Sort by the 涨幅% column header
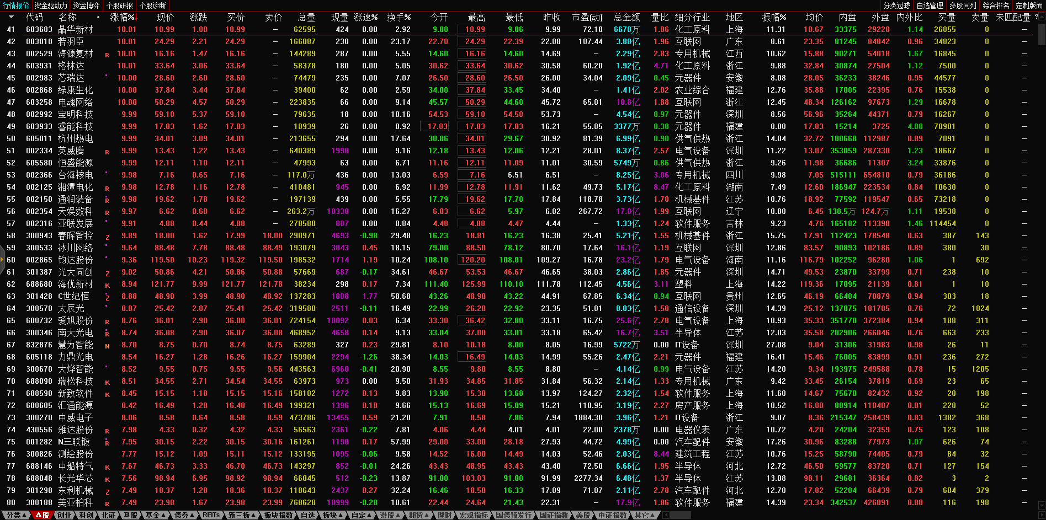Image resolution: width=1046 pixels, height=520 pixels. pos(122,18)
